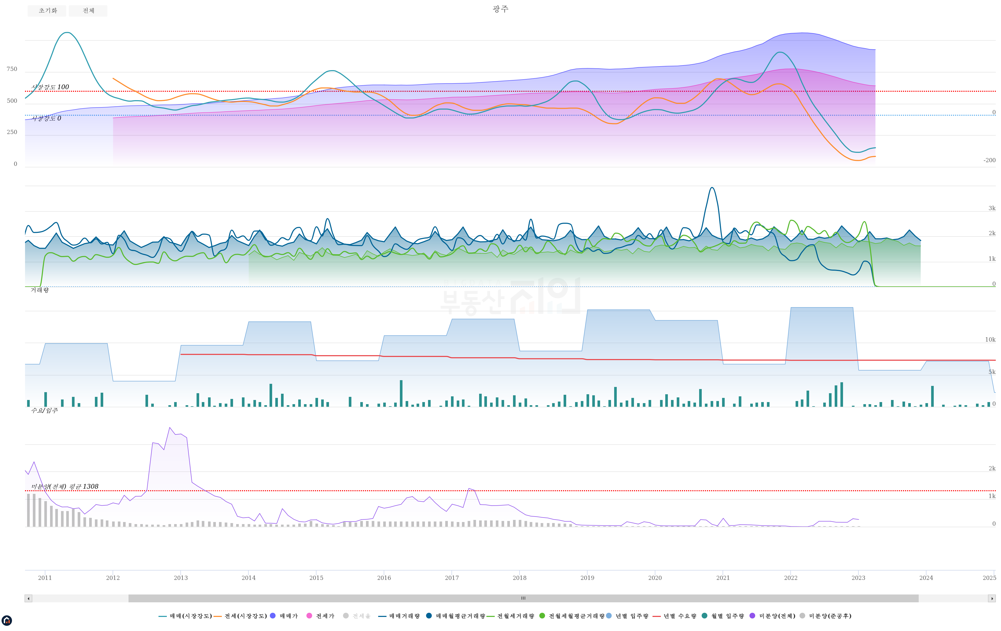The height and width of the screenshot is (631, 1001).
Task: Hide the 매매가 series via legend
Action: tap(289, 616)
